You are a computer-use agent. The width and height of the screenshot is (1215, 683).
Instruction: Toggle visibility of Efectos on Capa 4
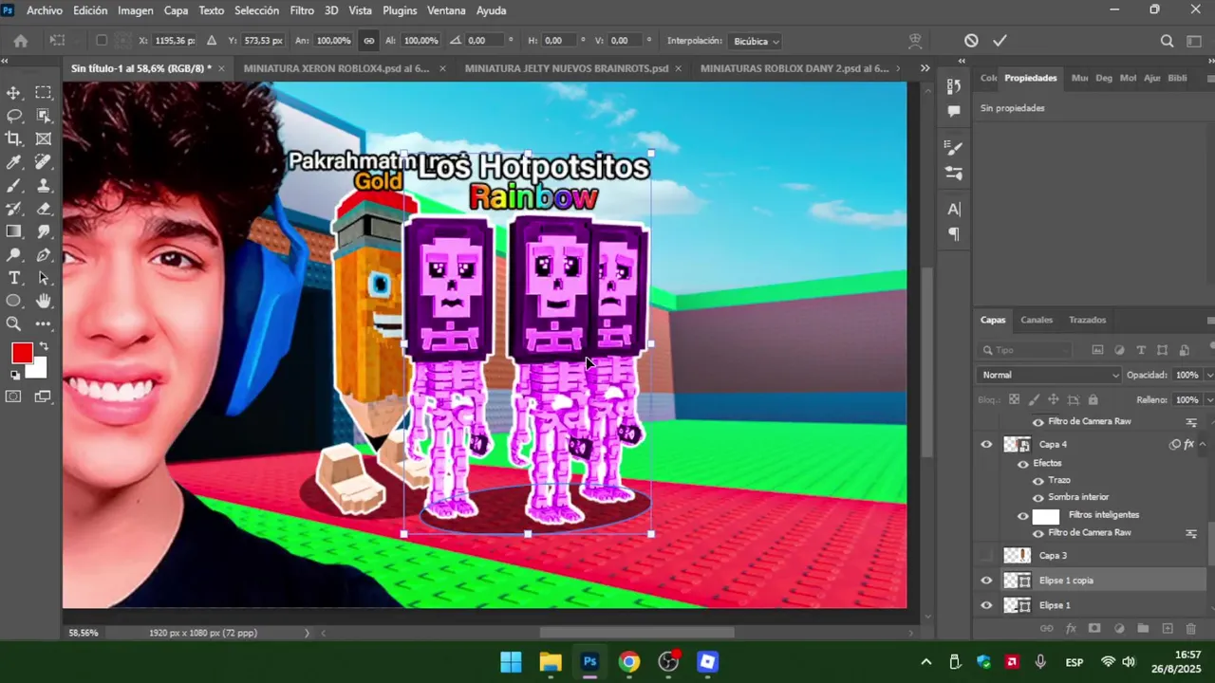tap(1023, 464)
